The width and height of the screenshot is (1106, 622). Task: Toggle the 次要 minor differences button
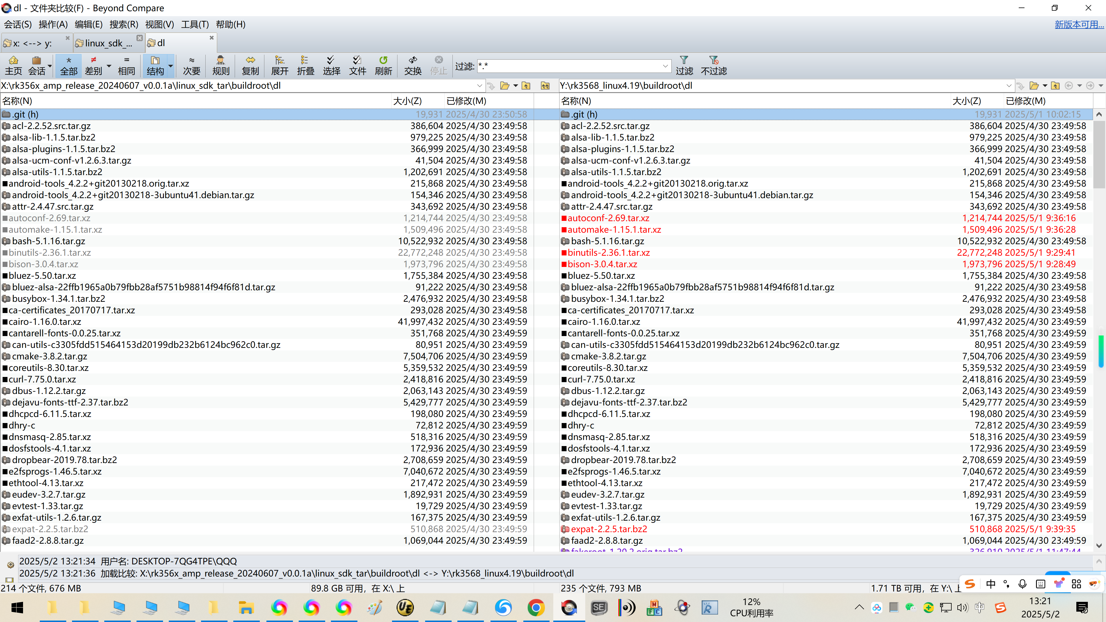pos(192,65)
